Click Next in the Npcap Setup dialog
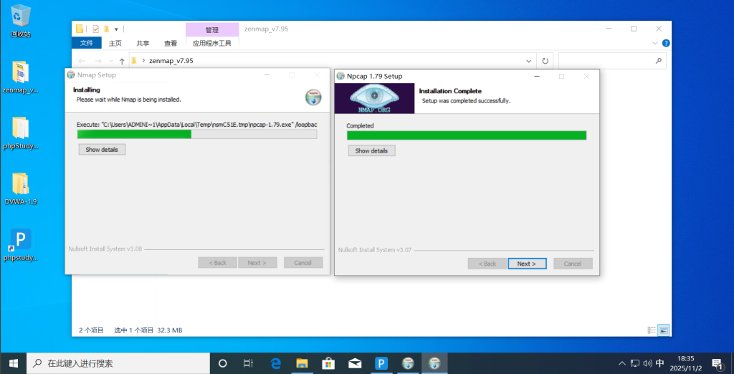 click(x=527, y=264)
